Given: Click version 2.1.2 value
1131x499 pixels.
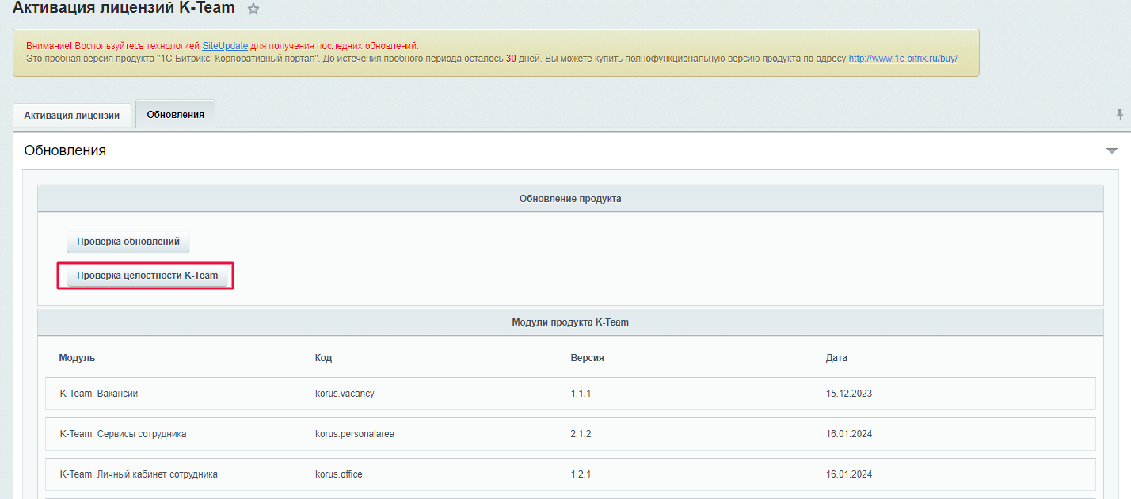Looking at the screenshot, I should click(x=581, y=434).
